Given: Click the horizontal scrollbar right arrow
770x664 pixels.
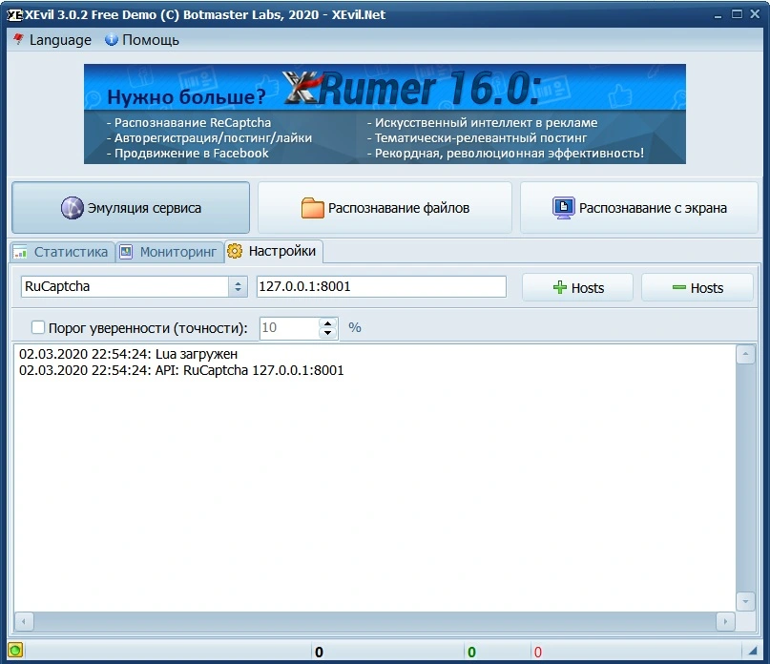Looking at the screenshot, I should coord(726,621).
